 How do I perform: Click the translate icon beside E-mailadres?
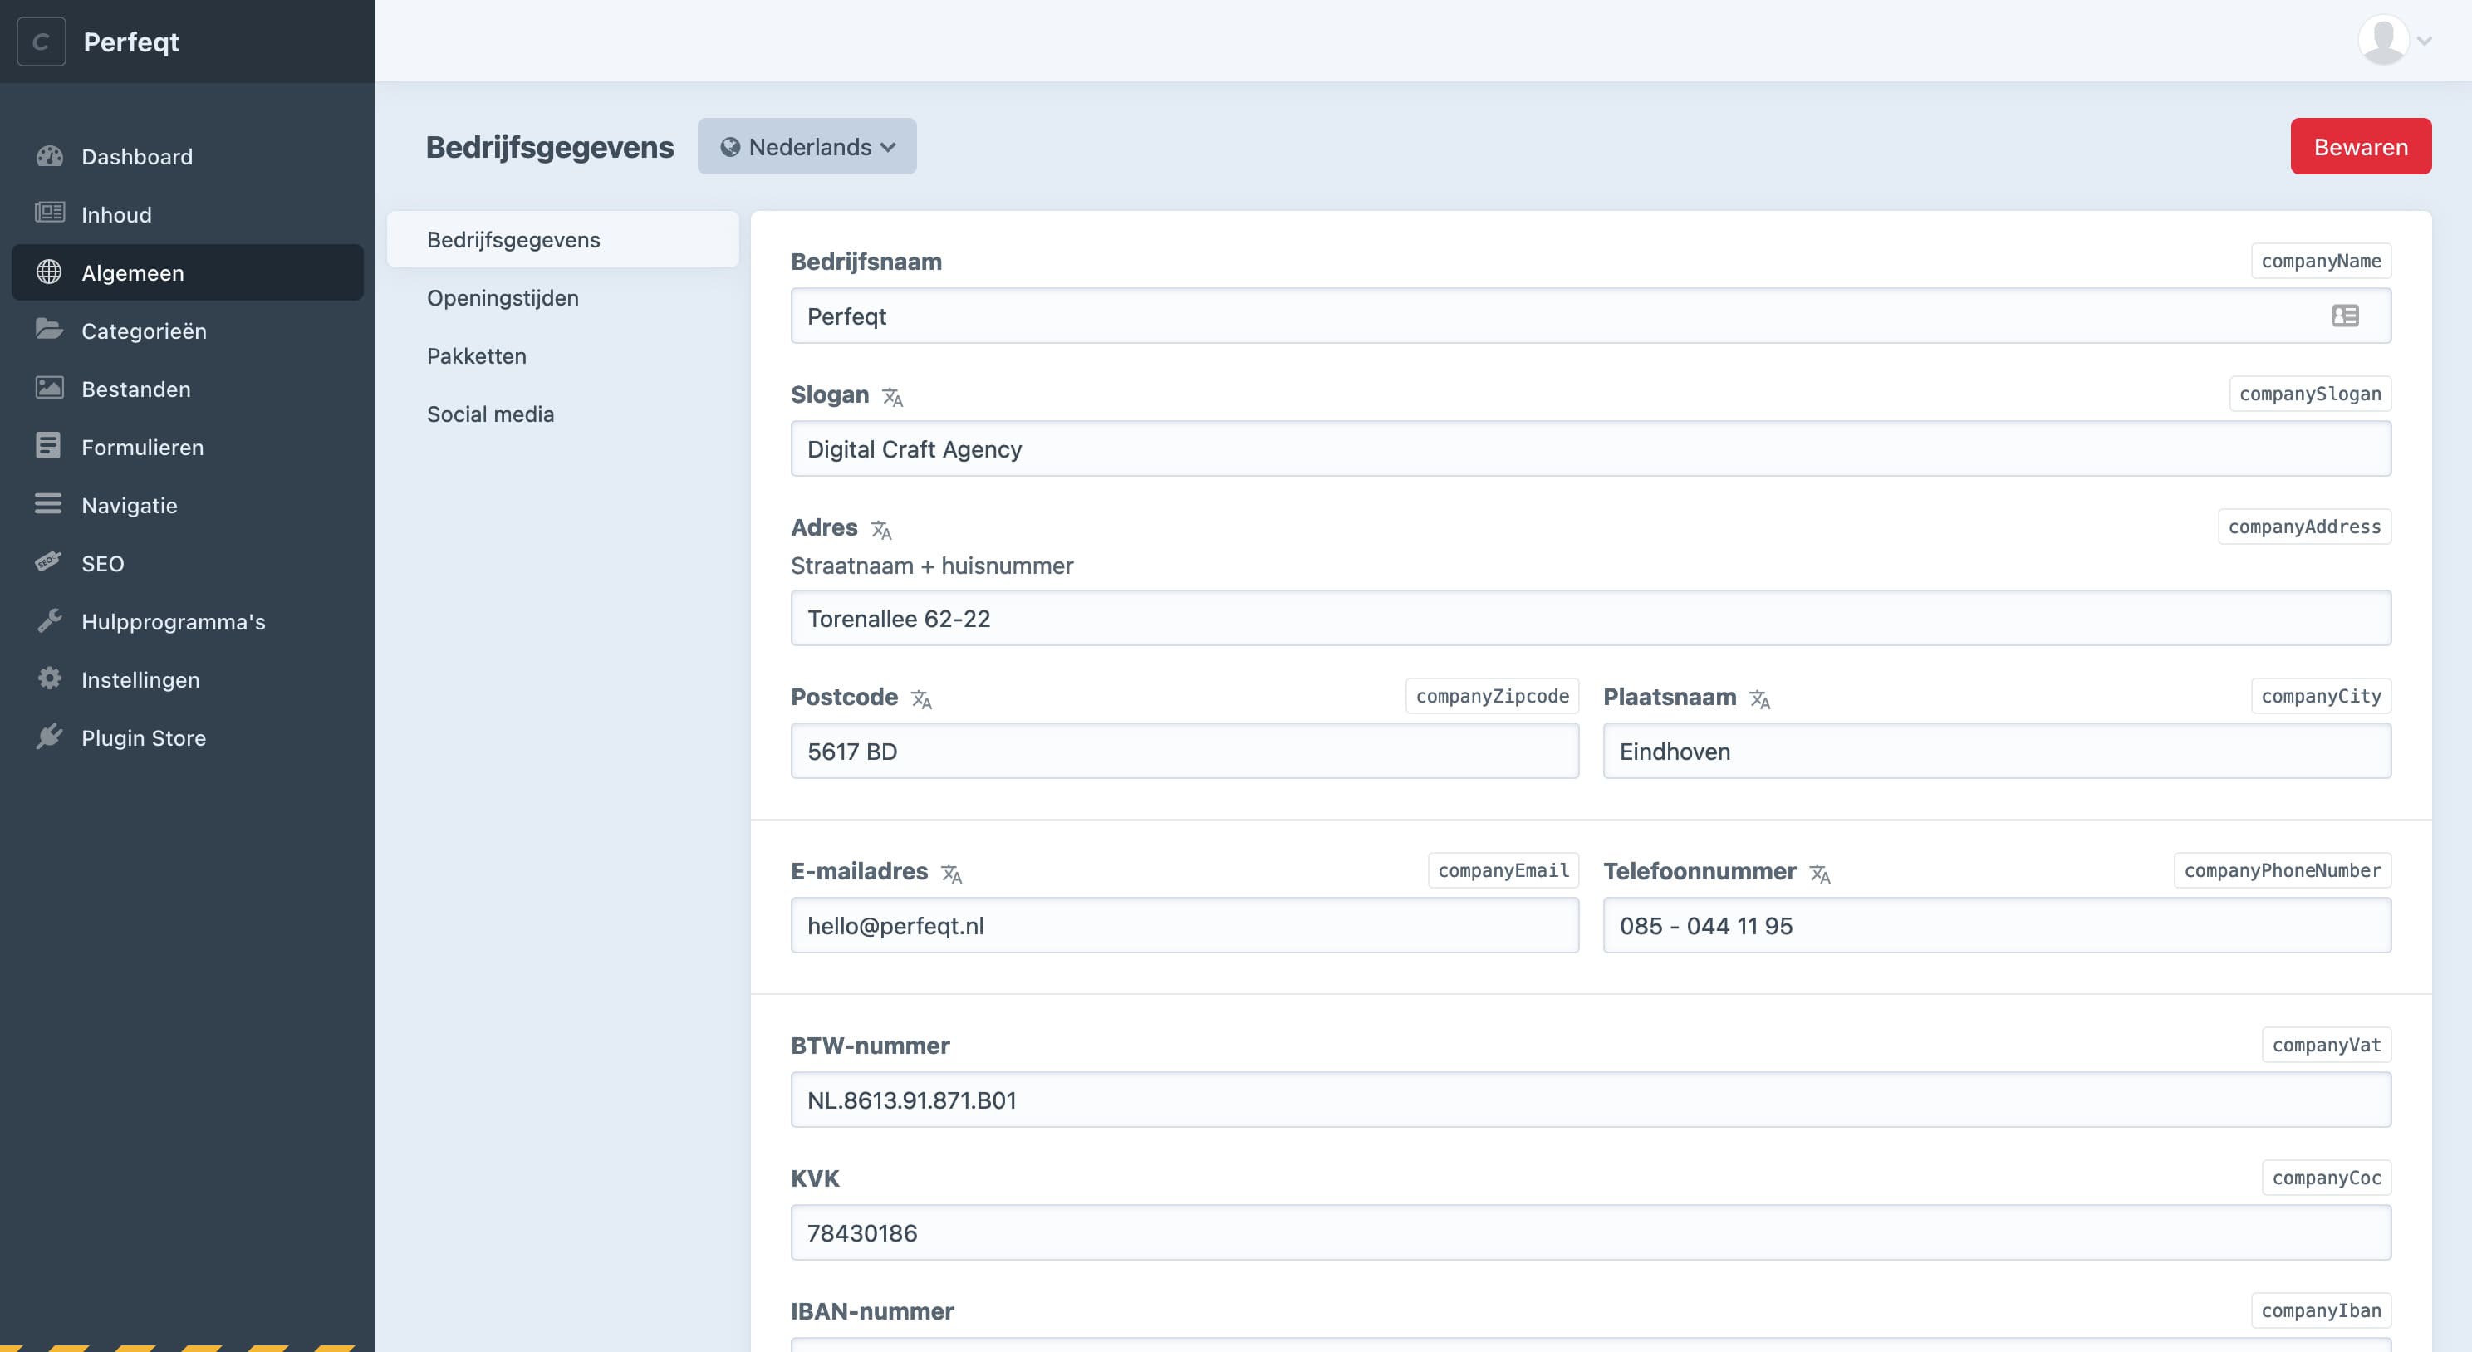(951, 873)
